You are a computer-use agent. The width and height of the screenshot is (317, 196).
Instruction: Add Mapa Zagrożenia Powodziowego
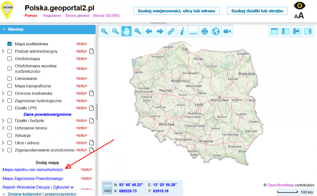[x=33, y=179]
